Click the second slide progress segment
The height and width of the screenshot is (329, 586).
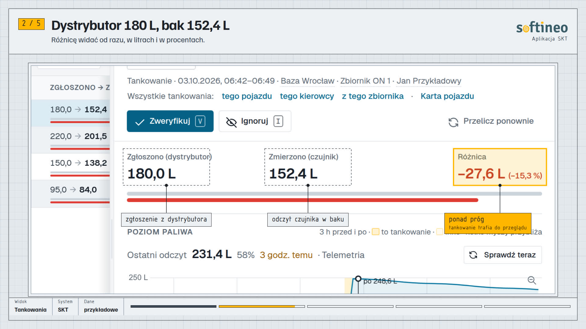point(262,306)
